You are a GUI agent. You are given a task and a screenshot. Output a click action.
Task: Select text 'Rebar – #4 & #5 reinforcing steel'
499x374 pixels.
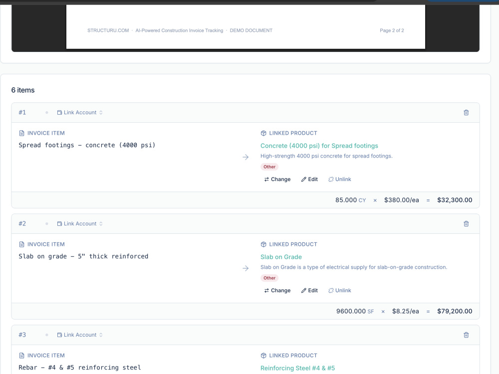79,368
